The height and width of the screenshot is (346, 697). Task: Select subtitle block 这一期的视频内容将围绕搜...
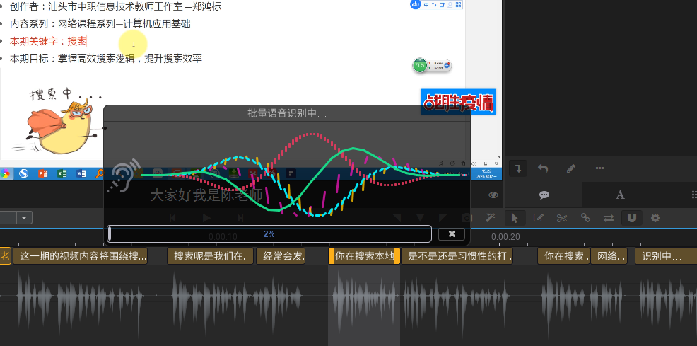click(80, 256)
